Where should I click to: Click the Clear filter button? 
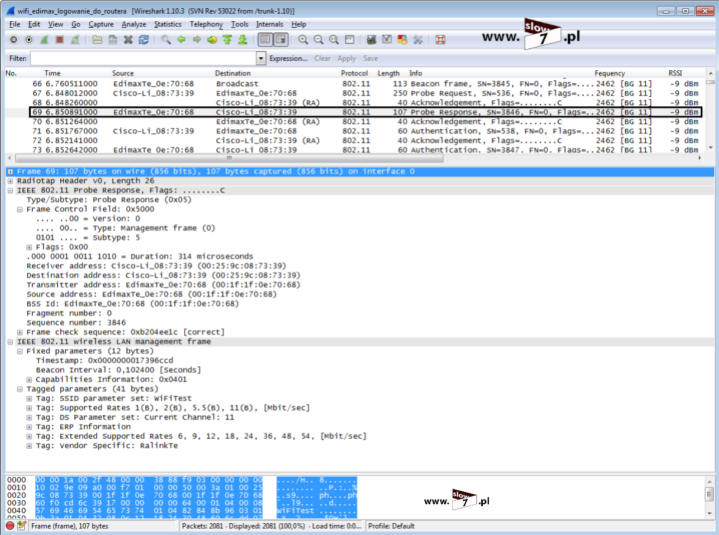click(x=322, y=58)
